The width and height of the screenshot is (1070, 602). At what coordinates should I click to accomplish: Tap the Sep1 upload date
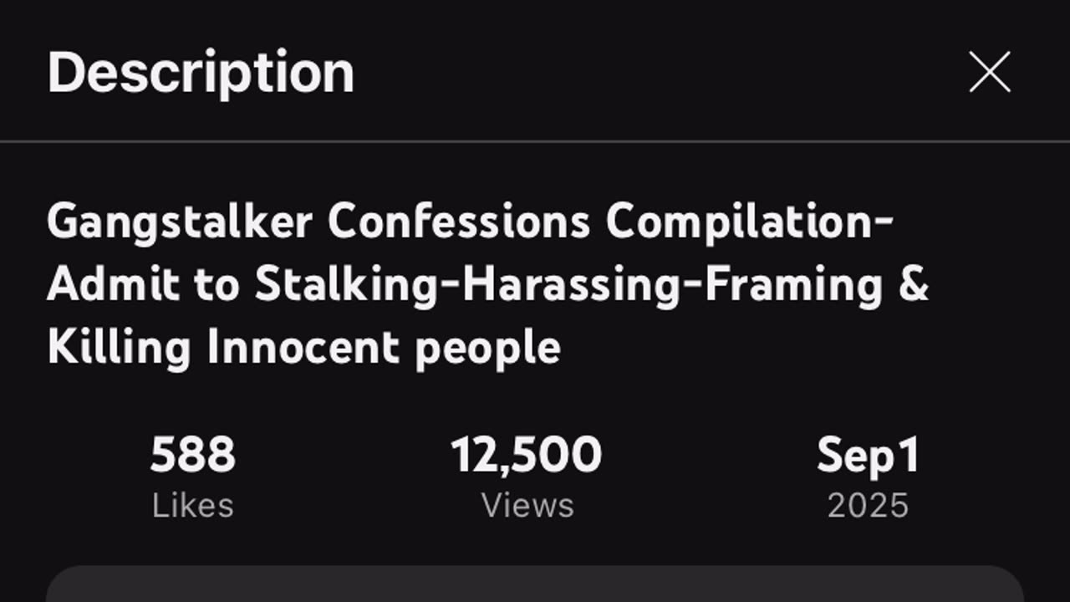pyautogui.click(x=868, y=456)
